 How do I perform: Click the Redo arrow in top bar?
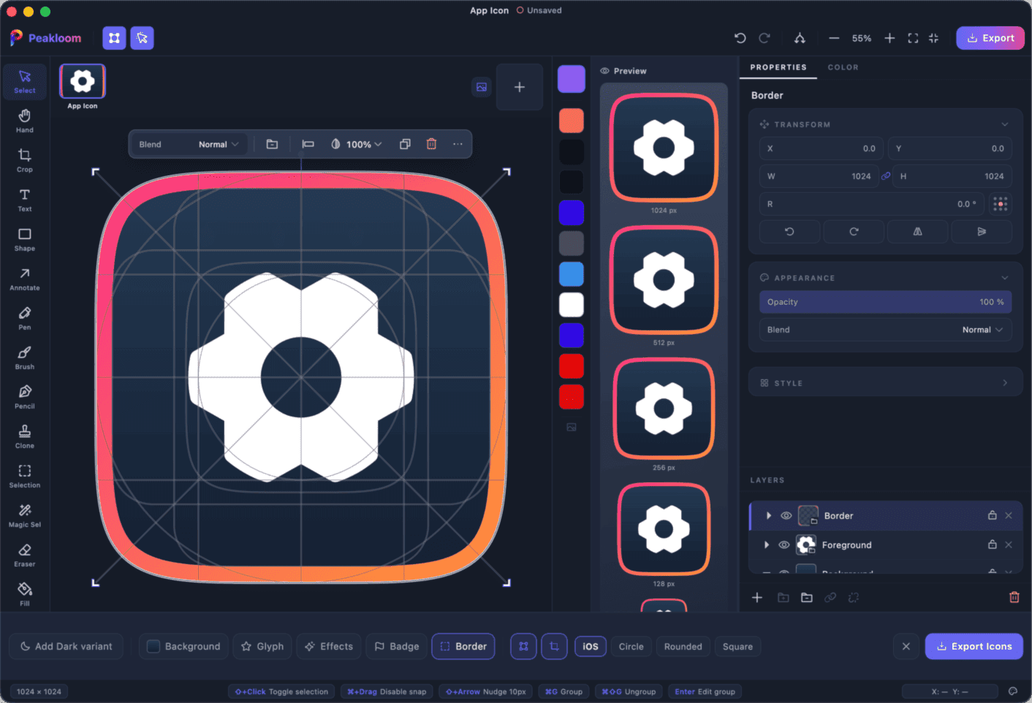click(764, 38)
